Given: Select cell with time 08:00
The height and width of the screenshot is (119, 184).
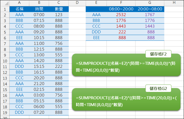Looking at the screenshot, I should tap(39, 26).
